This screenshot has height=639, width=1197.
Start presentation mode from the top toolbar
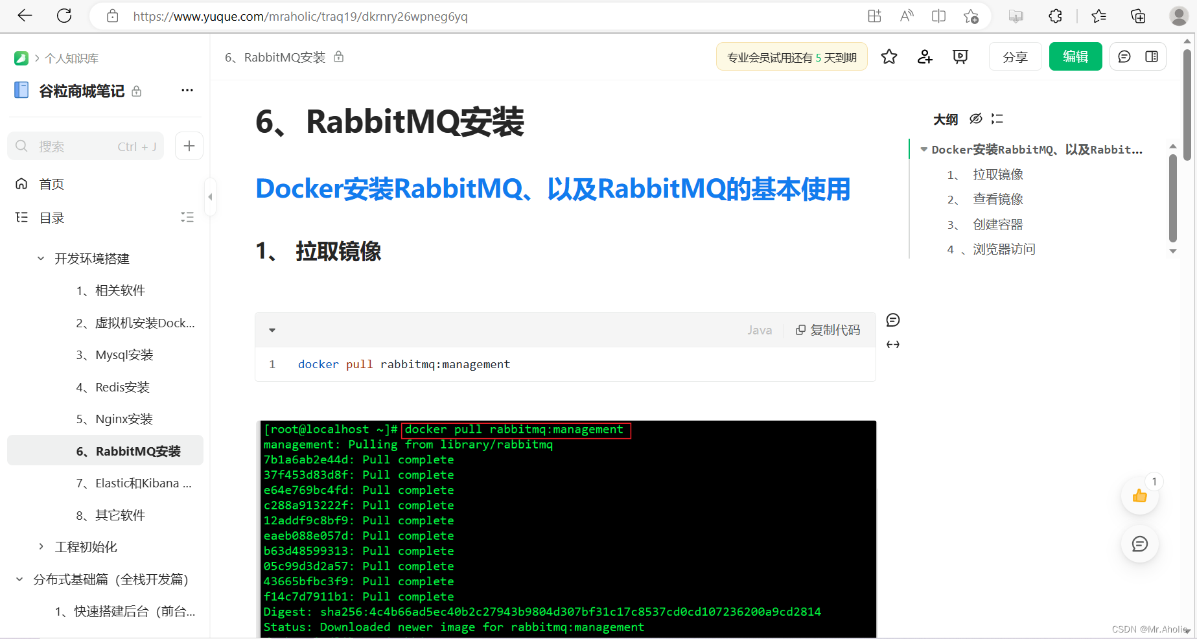960,56
